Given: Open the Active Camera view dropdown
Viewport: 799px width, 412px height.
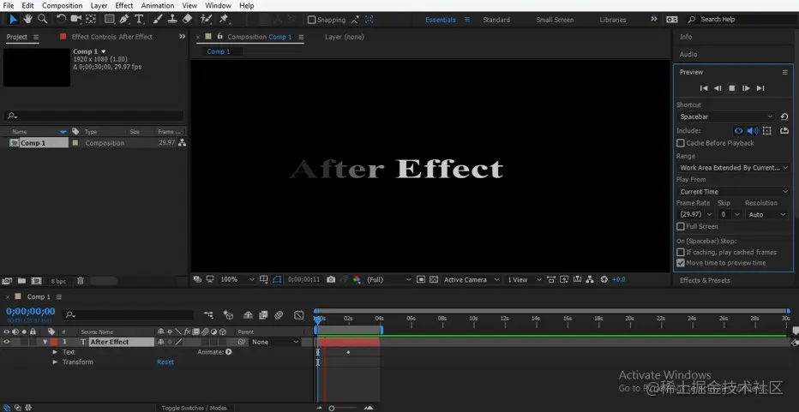Looking at the screenshot, I should [472, 279].
